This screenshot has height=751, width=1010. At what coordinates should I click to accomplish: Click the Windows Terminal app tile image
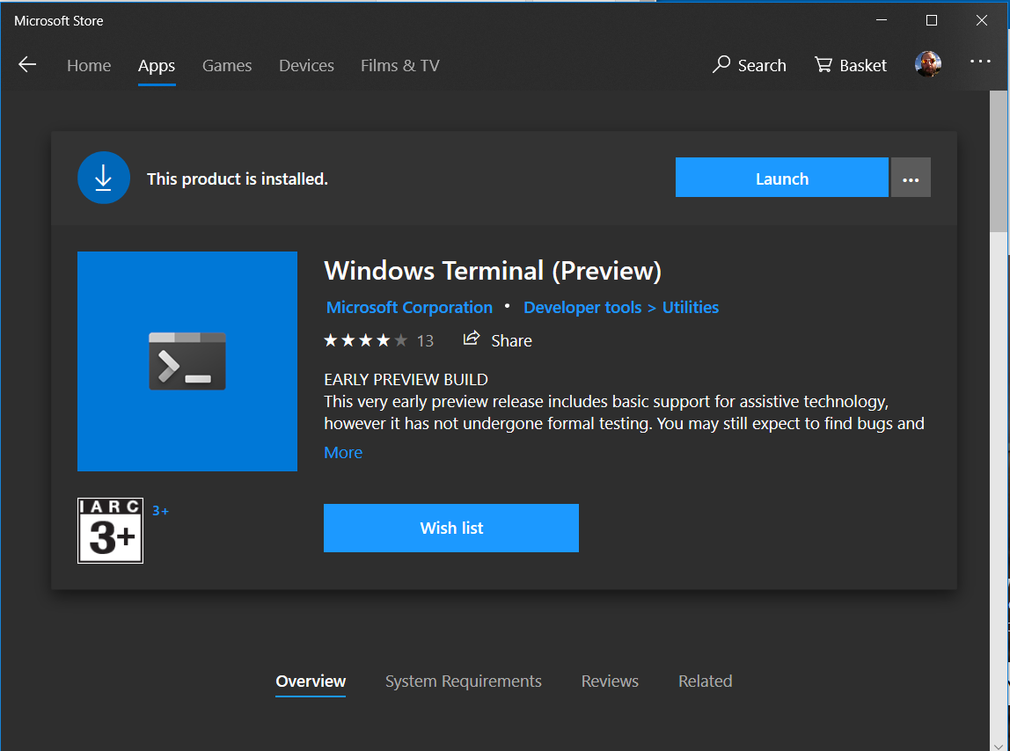[x=187, y=361]
